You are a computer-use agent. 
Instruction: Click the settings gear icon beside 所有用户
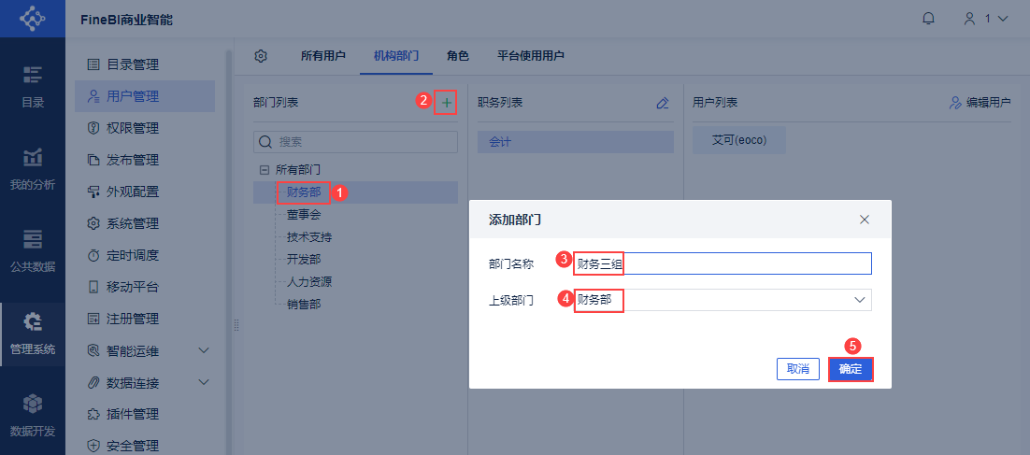click(262, 56)
